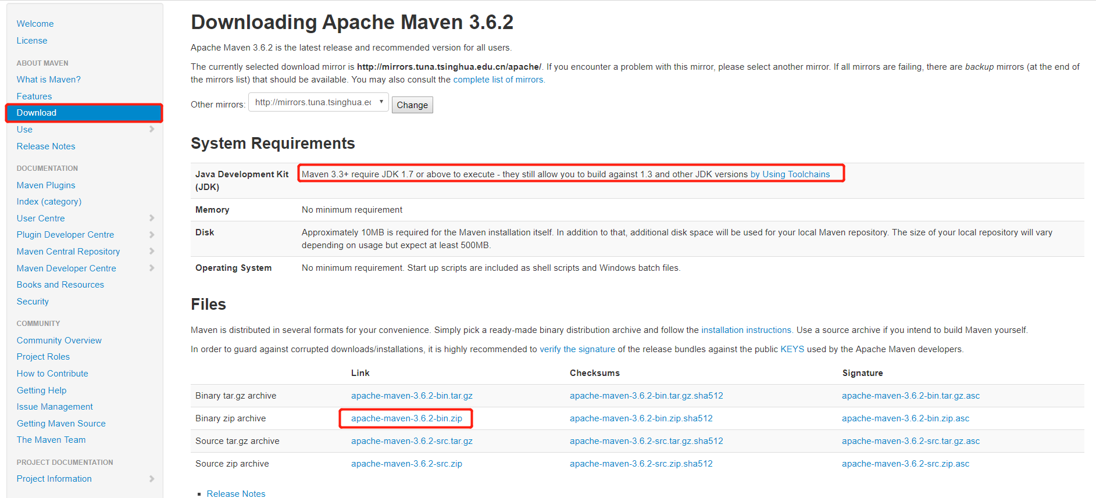Open the KEYS link
The height and width of the screenshot is (498, 1096).
coord(792,349)
